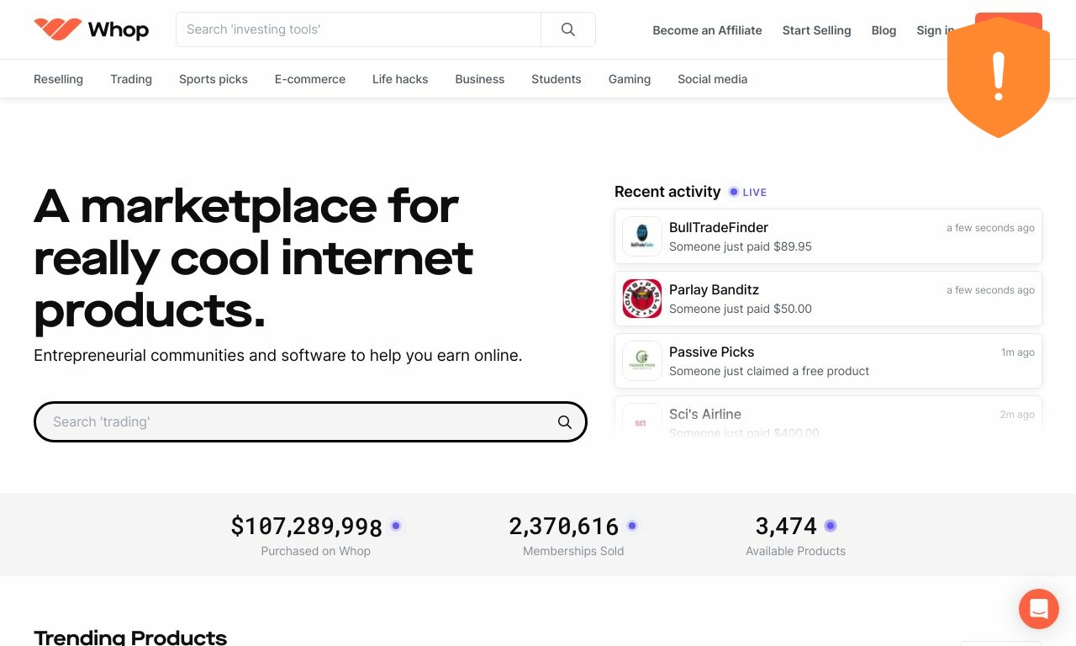The width and height of the screenshot is (1076, 646).
Task: Select the Sports picks category
Action: 214,79
